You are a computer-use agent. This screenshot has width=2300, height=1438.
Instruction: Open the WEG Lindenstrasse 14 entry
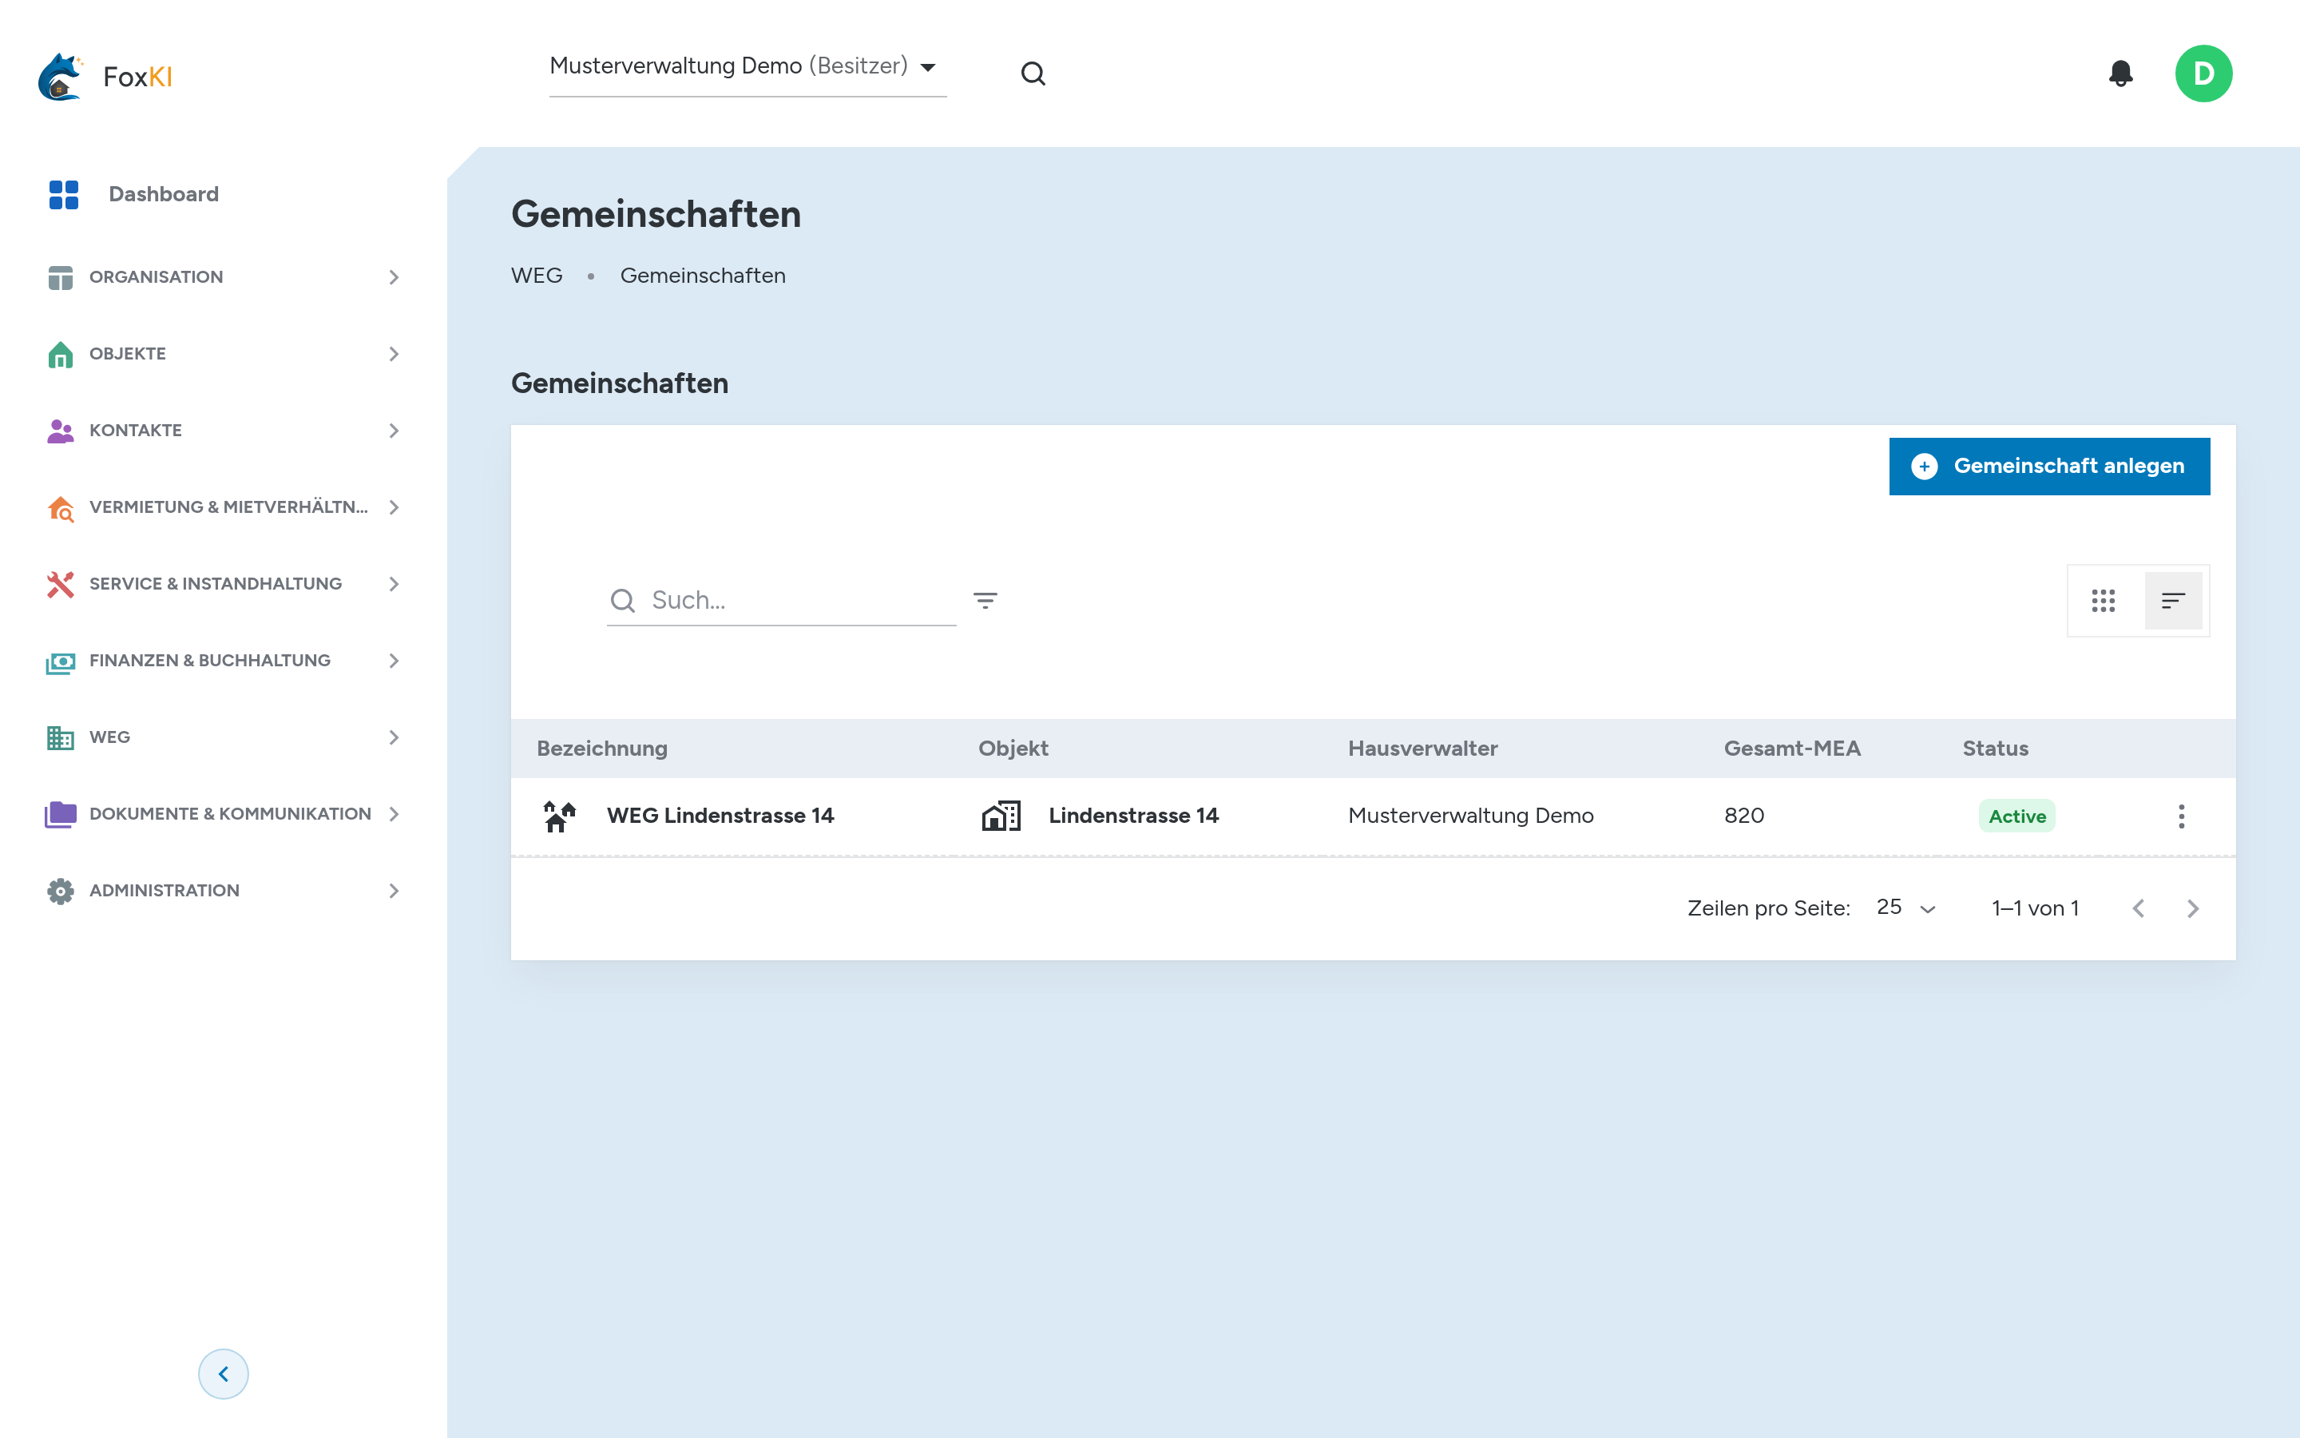click(x=720, y=816)
